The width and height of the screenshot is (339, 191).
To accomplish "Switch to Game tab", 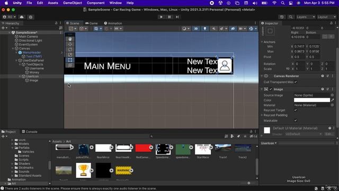I will point(91,23).
